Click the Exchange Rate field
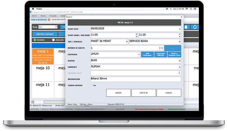 coord(136,73)
